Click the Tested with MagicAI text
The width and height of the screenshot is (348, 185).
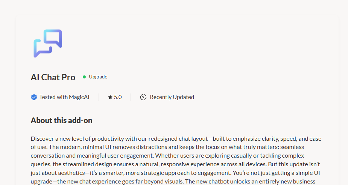tap(64, 97)
